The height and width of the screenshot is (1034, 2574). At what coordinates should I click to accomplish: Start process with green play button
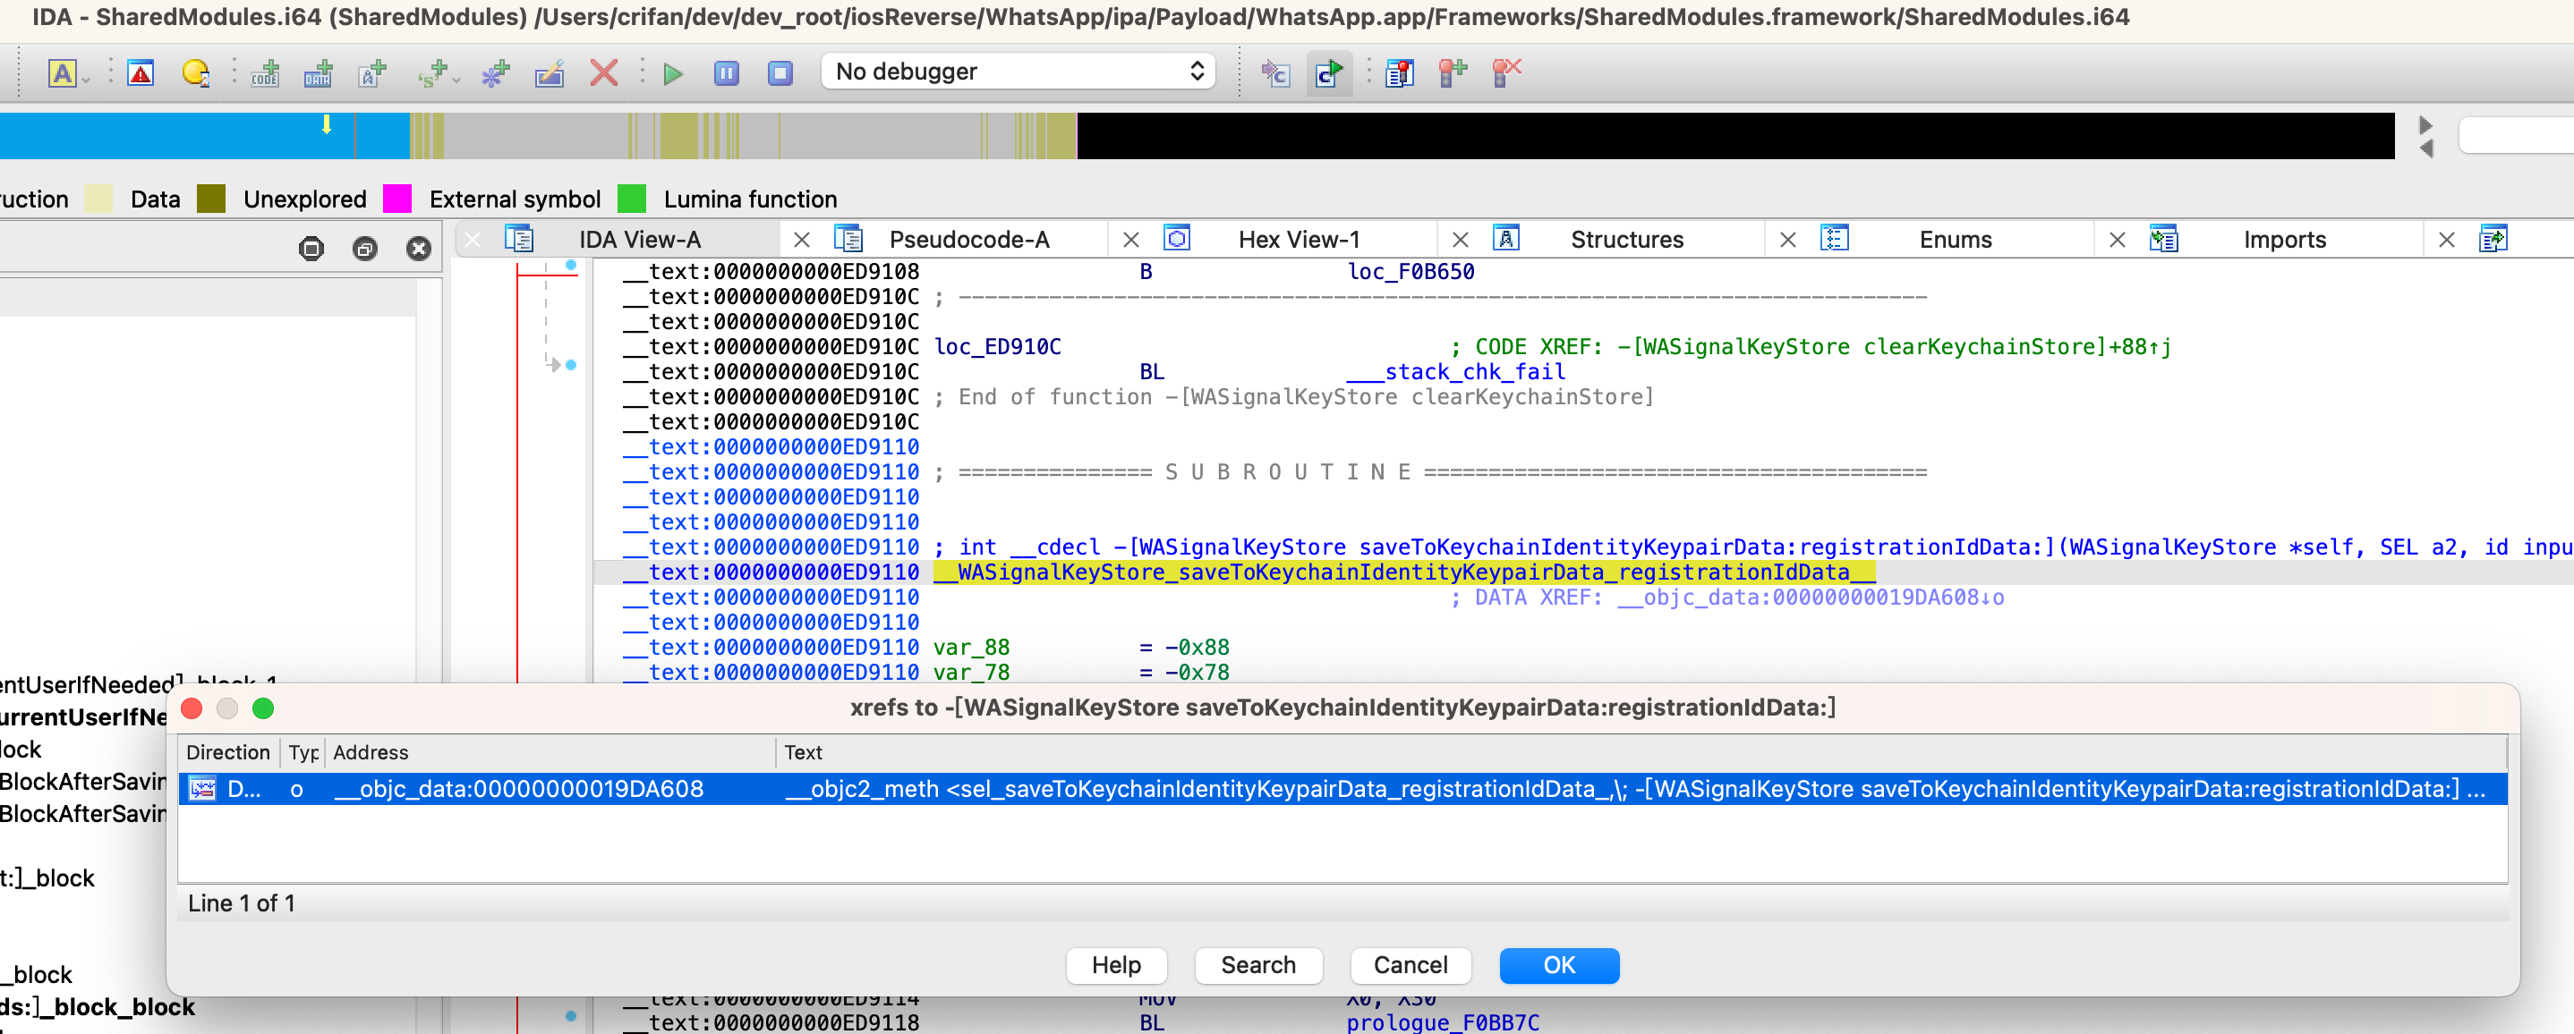(673, 73)
